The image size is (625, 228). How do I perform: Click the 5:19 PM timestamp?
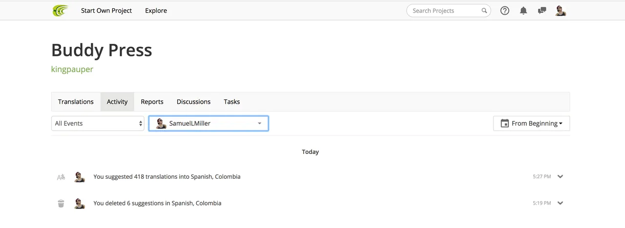point(542,203)
